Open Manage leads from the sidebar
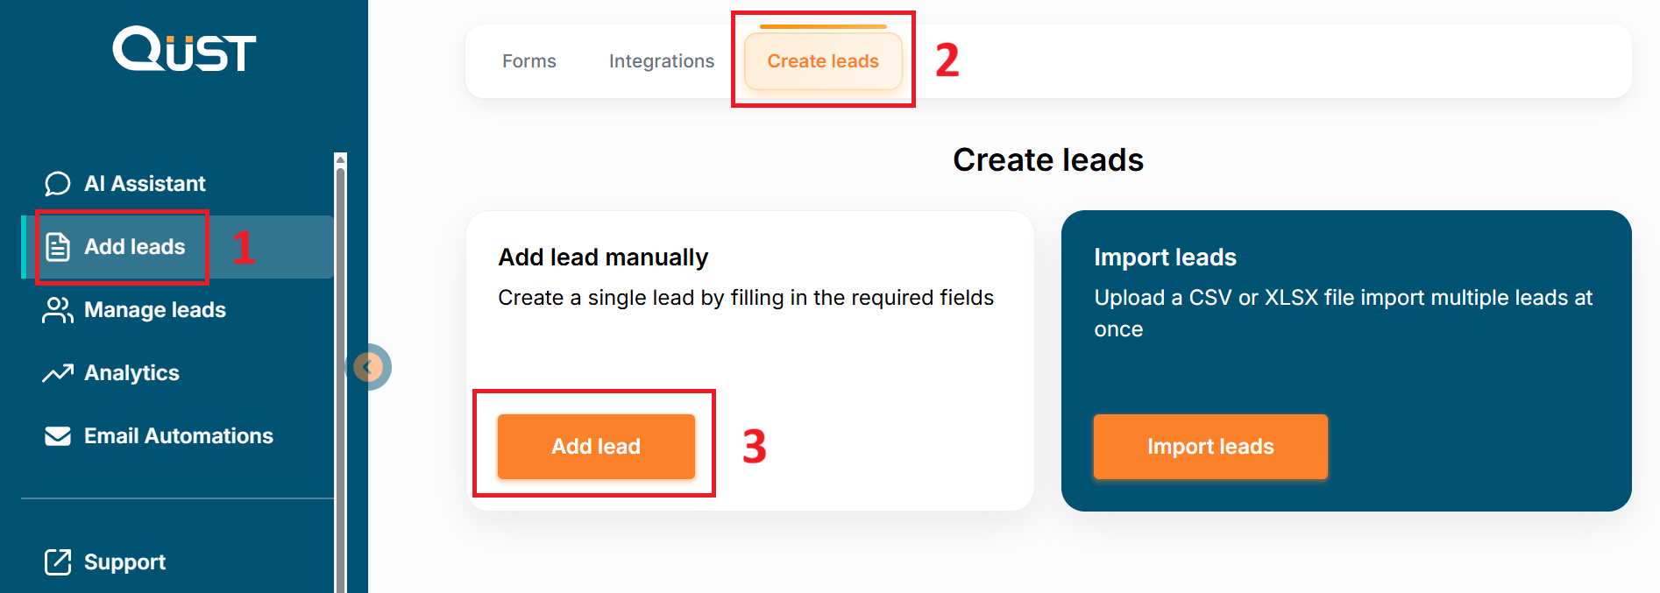The height and width of the screenshot is (593, 1660). [x=155, y=310]
